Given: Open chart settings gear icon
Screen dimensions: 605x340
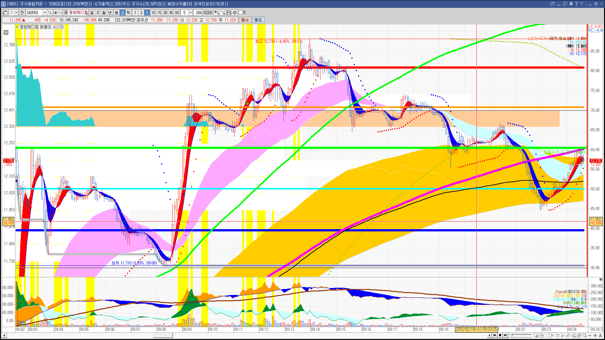Looking at the screenshot, I should point(235,13).
